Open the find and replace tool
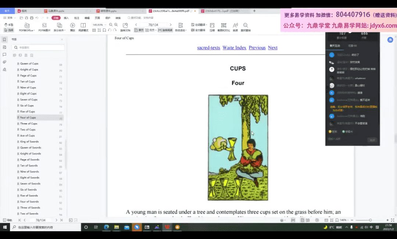 pos(246,25)
